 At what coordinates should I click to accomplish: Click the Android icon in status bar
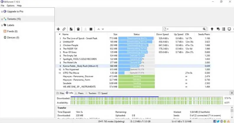(x=225, y=121)
